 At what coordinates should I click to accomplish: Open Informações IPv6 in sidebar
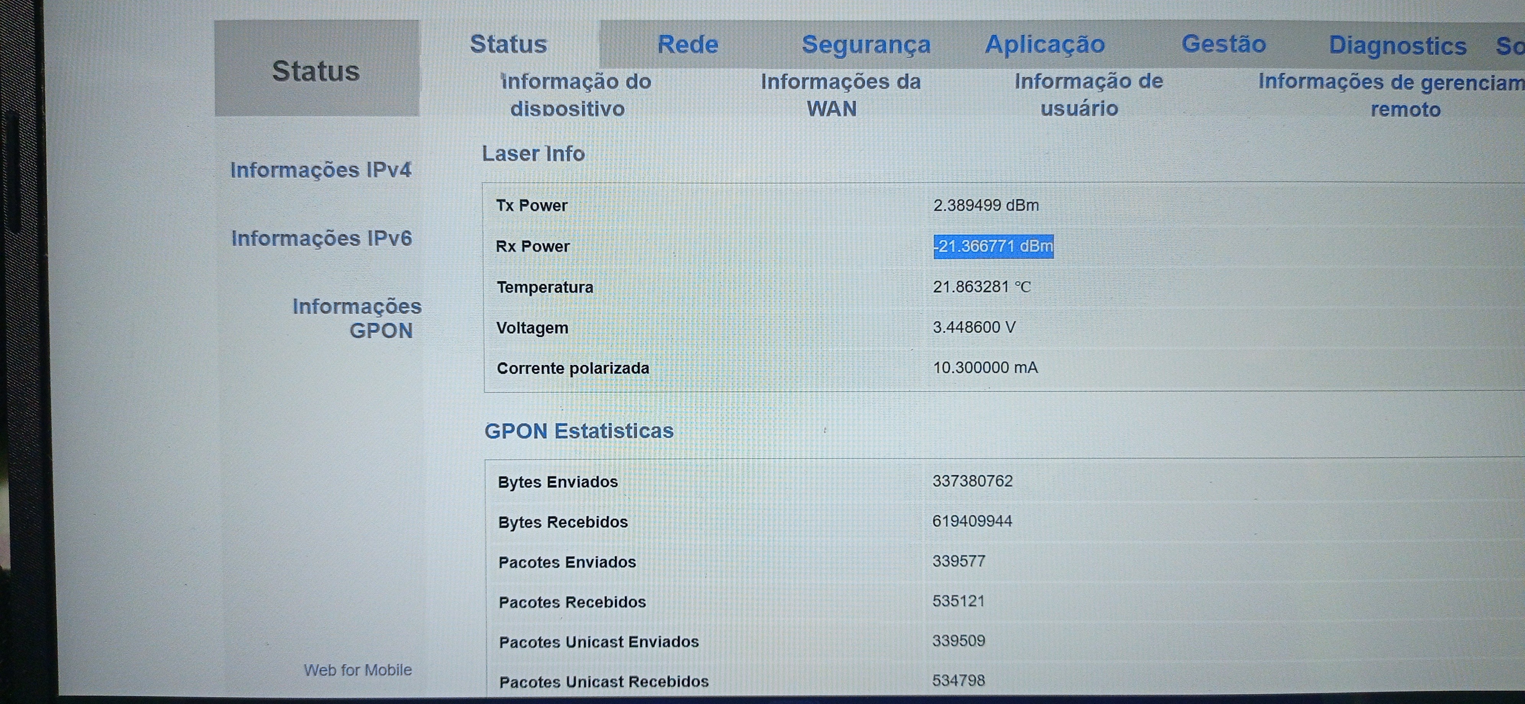(321, 238)
